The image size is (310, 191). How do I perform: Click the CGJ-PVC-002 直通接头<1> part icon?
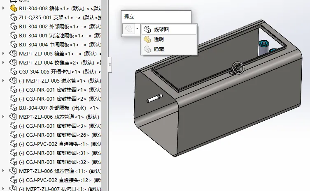coord(13,144)
